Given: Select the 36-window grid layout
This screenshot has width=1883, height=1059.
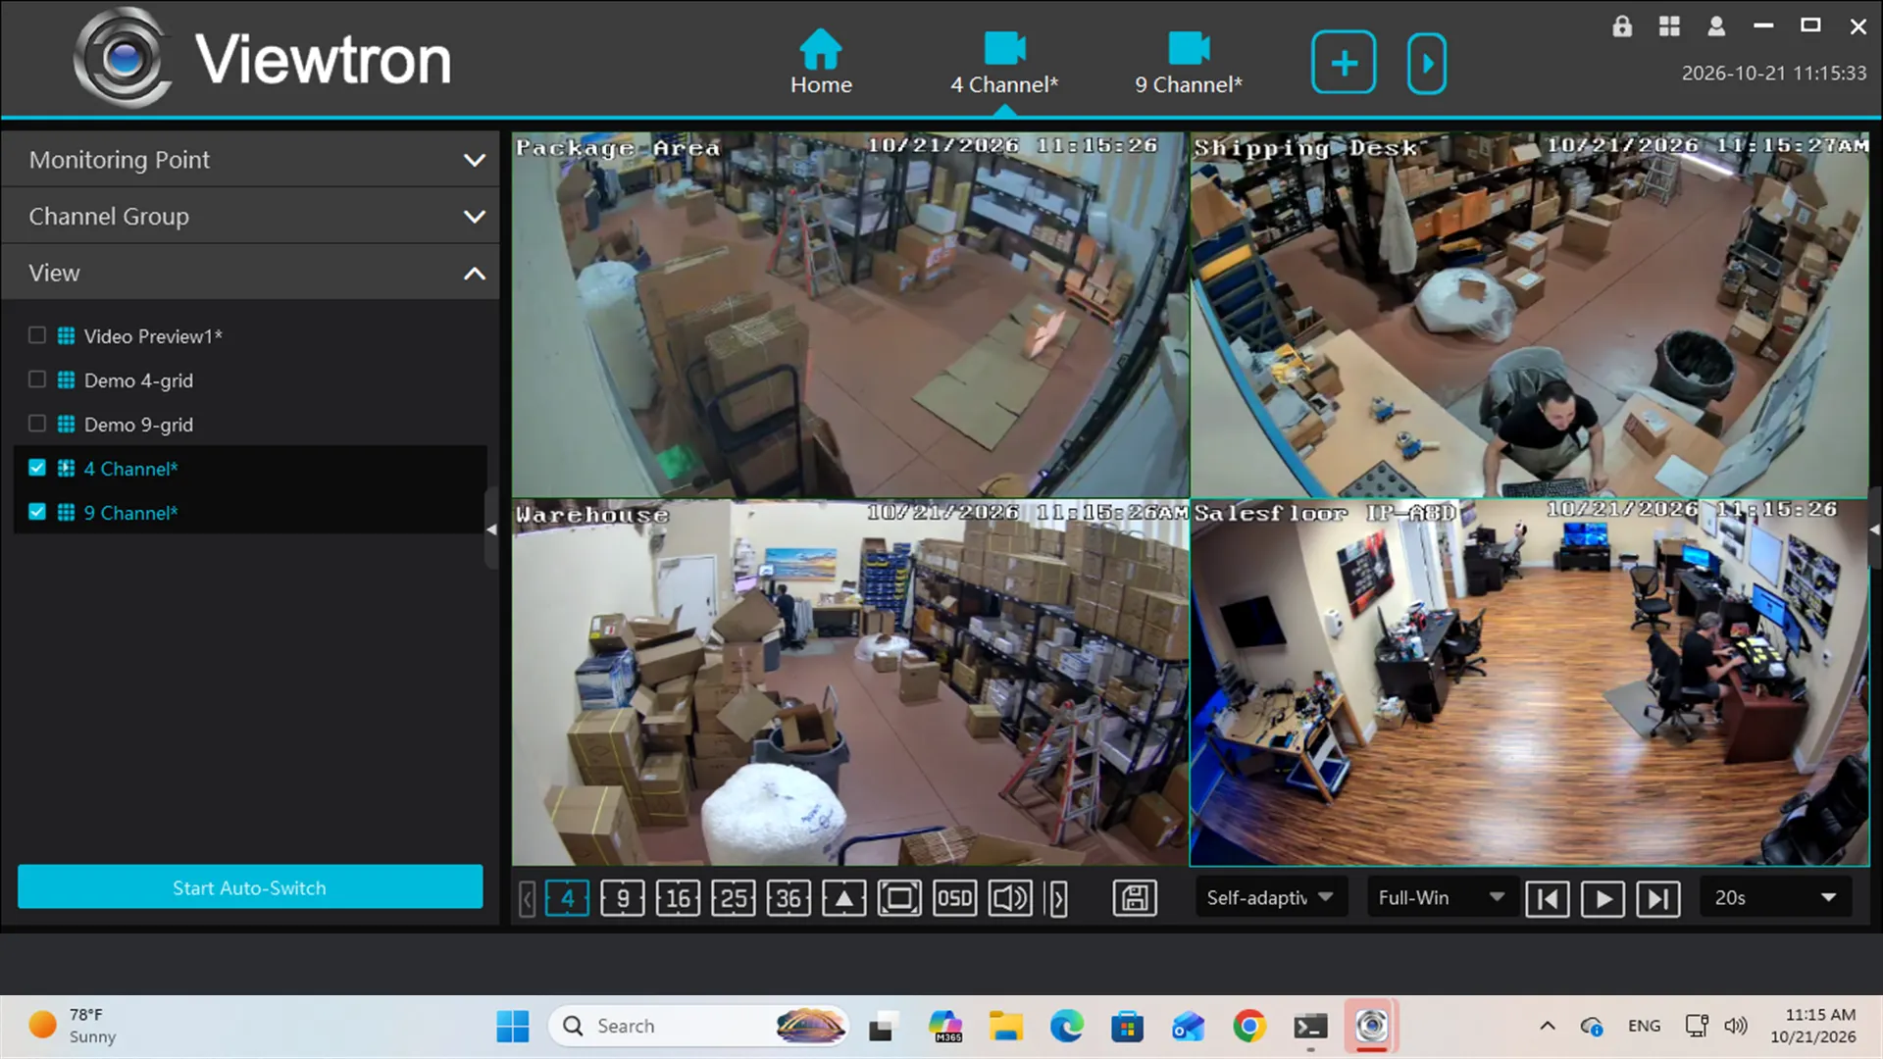Looking at the screenshot, I should (789, 898).
